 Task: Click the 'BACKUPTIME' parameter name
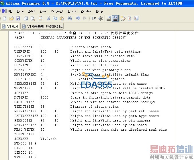pos(24,102)
